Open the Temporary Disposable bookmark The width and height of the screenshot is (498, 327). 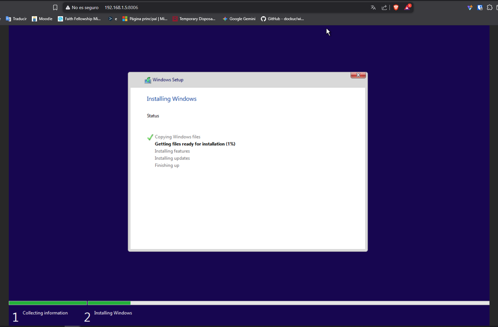tap(194, 19)
